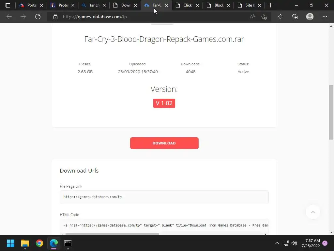Screen dimensions: 334x251
Task: Close the far cry search tab
Action: click(x=104, y=5)
